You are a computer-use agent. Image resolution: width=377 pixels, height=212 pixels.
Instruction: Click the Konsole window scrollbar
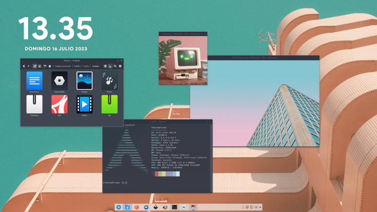point(211,158)
